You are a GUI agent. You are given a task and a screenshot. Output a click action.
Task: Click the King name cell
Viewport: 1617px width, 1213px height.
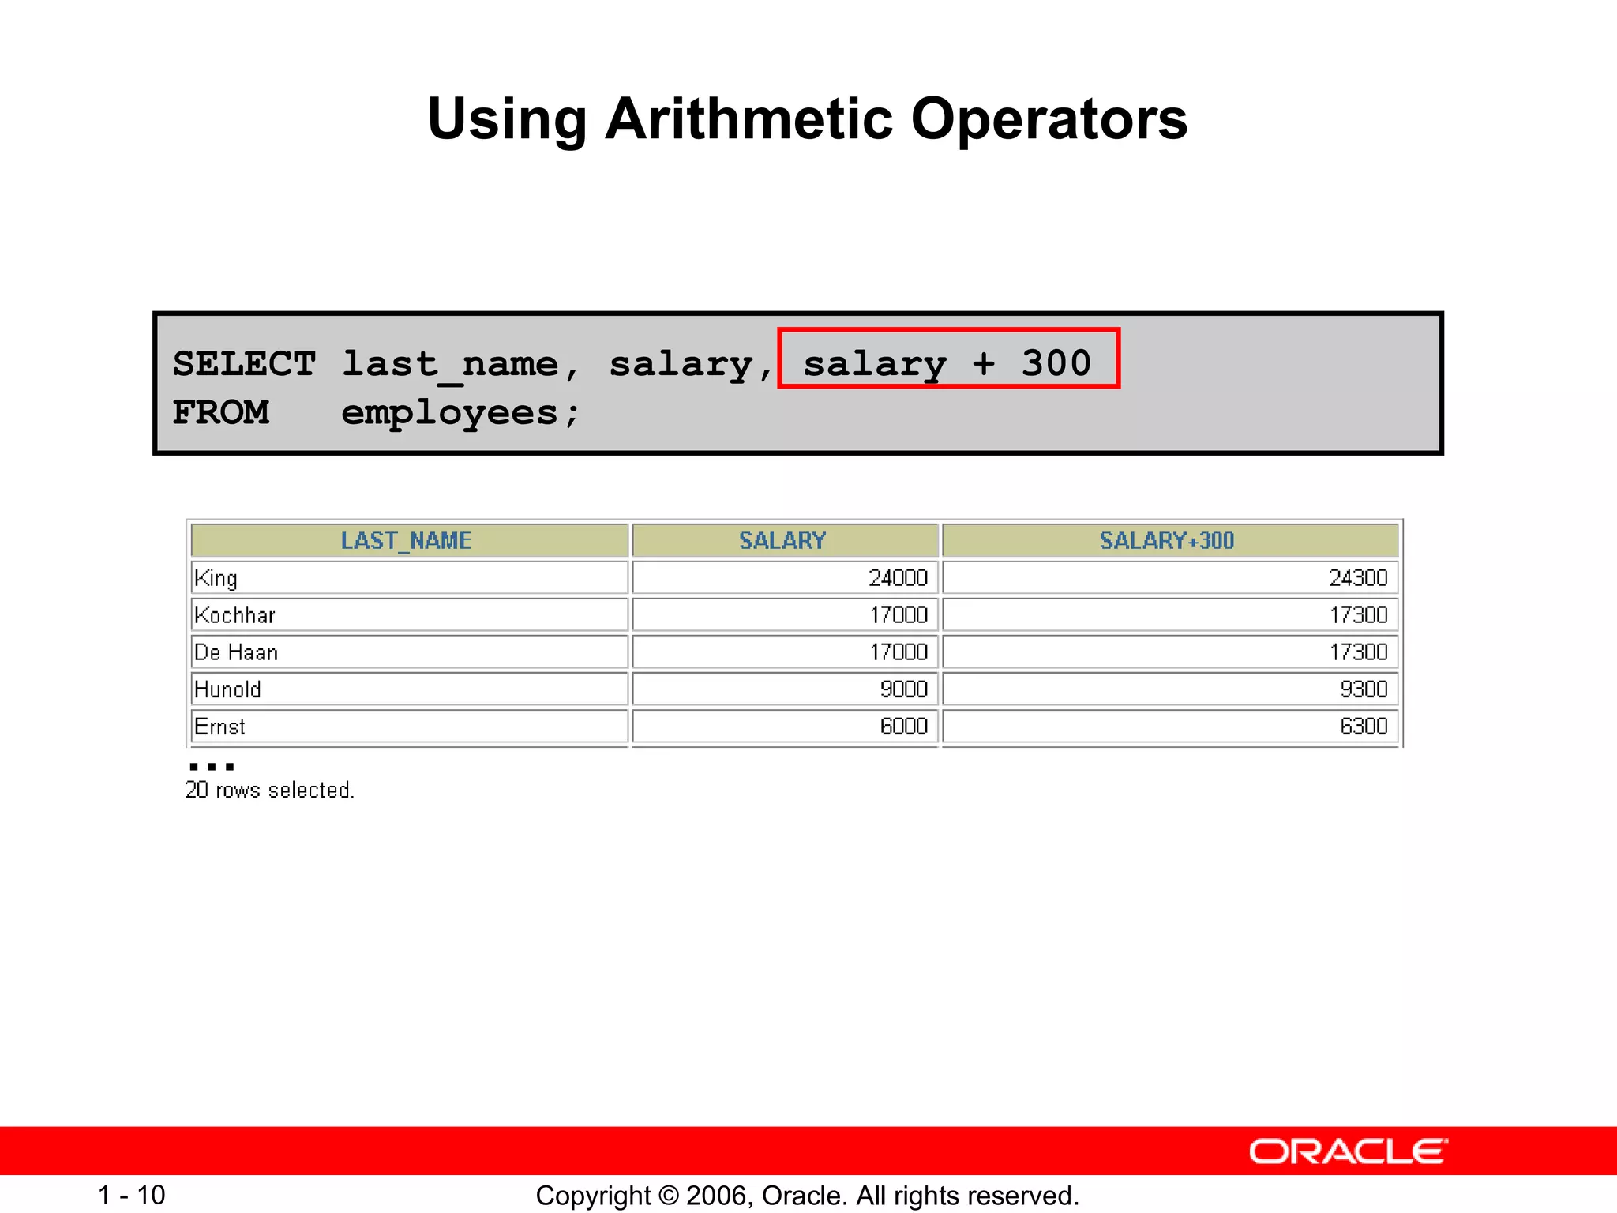[216, 578]
